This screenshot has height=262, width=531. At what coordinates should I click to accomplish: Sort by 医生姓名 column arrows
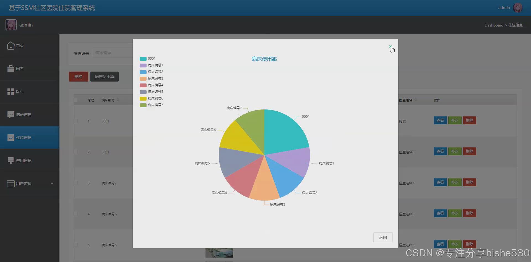click(x=416, y=100)
